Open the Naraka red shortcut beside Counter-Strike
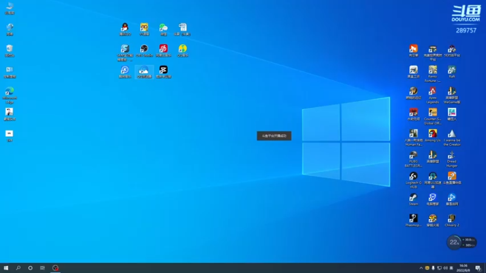486x273 pixels. pyautogui.click(x=413, y=114)
